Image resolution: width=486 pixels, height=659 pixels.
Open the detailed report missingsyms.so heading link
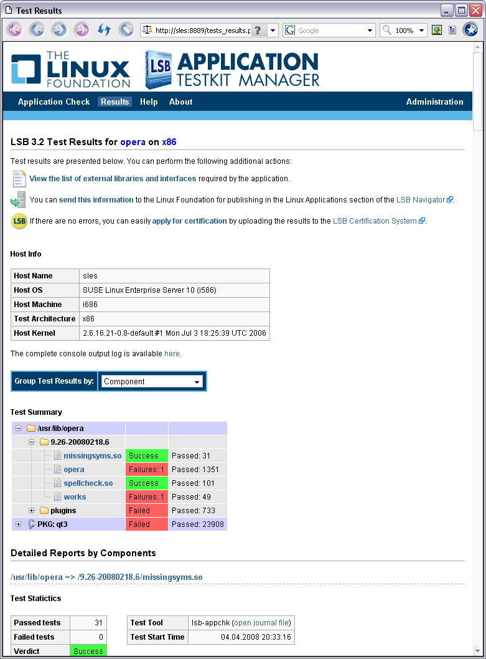(x=106, y=577)
